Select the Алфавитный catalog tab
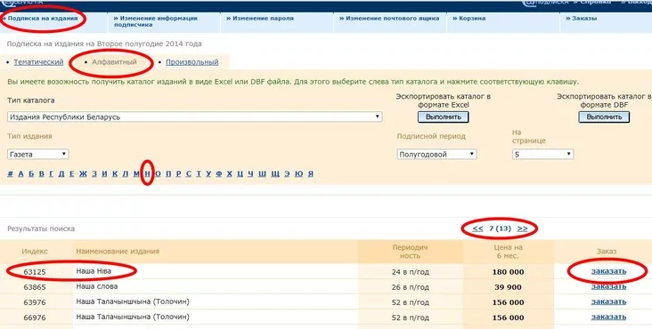The image size is (652, 329). coord(114,62)
